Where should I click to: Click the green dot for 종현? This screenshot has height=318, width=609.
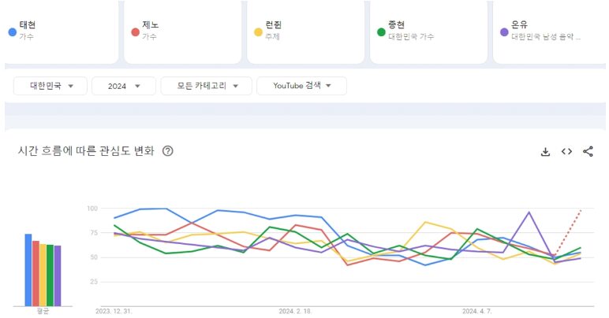point(381,32)
